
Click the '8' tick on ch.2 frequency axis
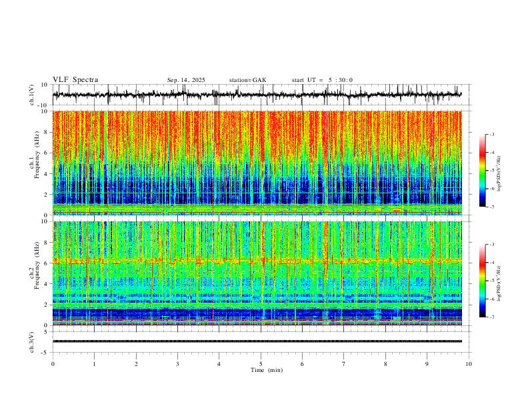47,243
